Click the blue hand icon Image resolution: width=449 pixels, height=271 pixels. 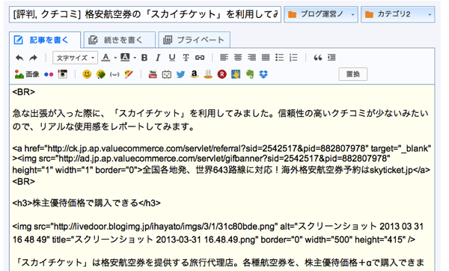coord(236,74)
